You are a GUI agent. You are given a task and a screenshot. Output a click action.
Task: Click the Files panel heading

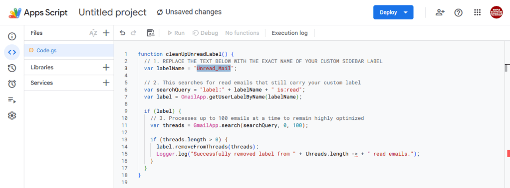click(36, 33)
